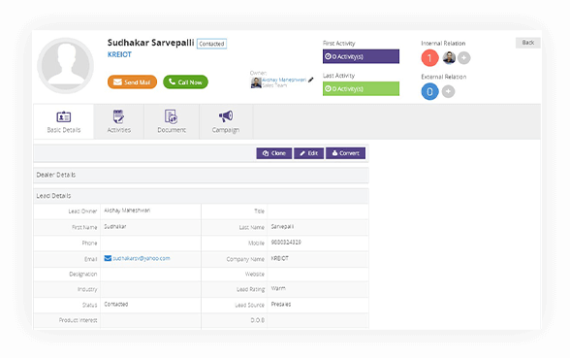Click the Sudhakar Sarvepalli heading name

pos(151,43)
